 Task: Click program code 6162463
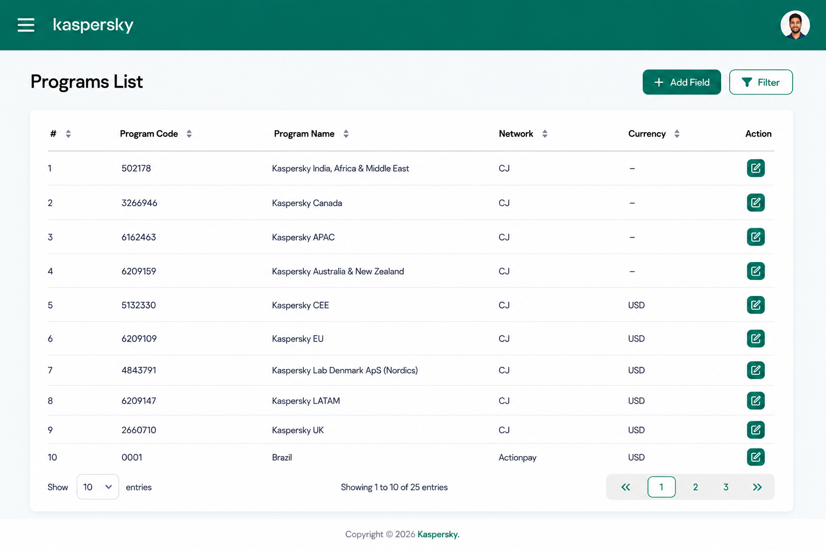coord(139,237)
